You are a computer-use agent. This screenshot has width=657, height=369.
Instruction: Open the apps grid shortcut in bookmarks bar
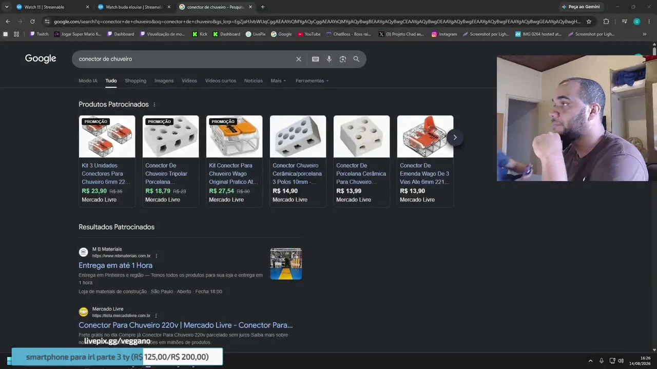click(16, 34)
